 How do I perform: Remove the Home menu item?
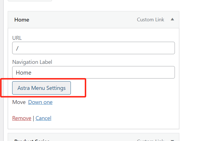[22, 118]
